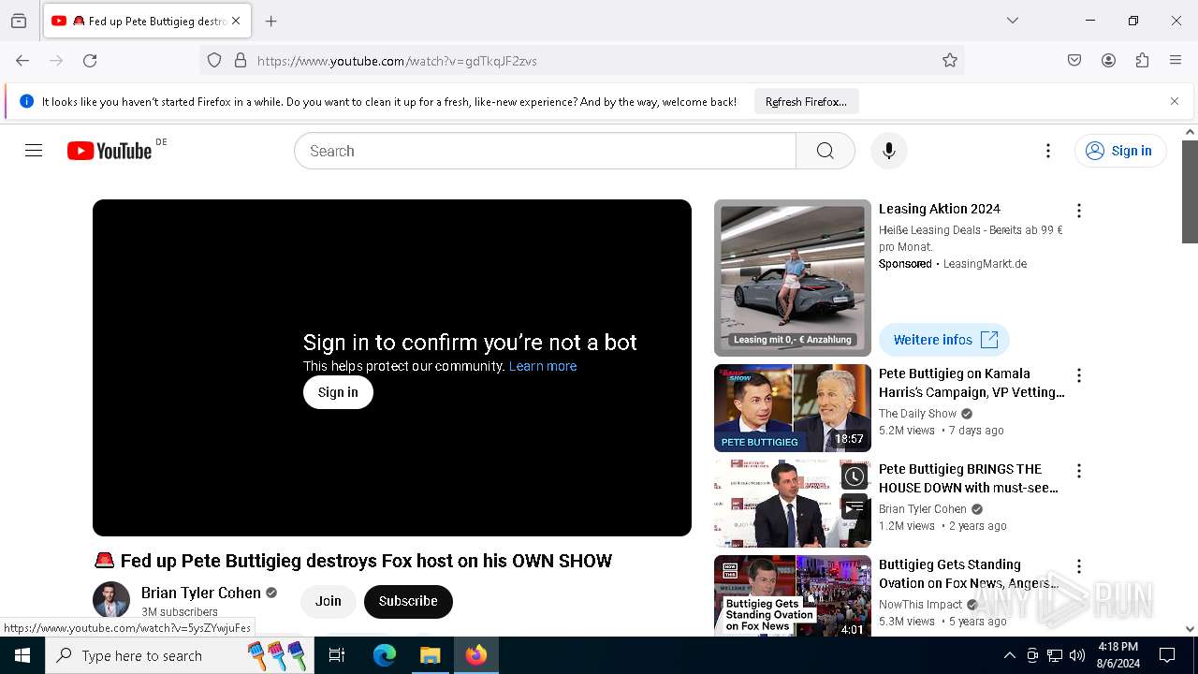Open taskbar clock showing 4:18 PM
Viewport: 1198px width, 674px height.
pyautogui.click(x=1118, y=655)
